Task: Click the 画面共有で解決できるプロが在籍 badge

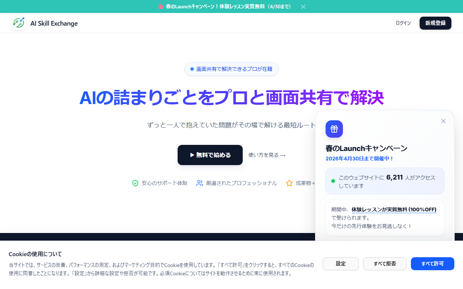Action: pos(231,69)
